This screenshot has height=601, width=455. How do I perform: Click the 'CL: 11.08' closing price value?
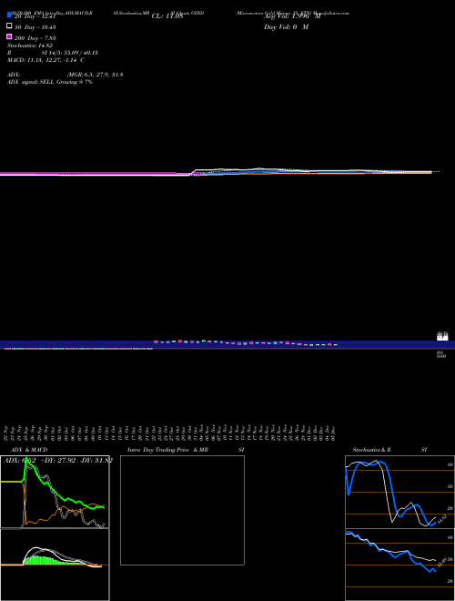pos(167,16)
